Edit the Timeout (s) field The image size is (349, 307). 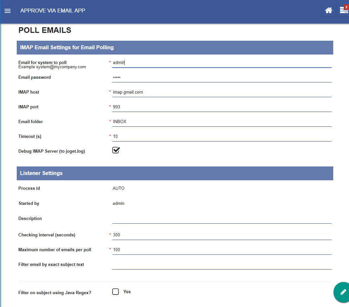pyautogui.click(x=222, y=137)
